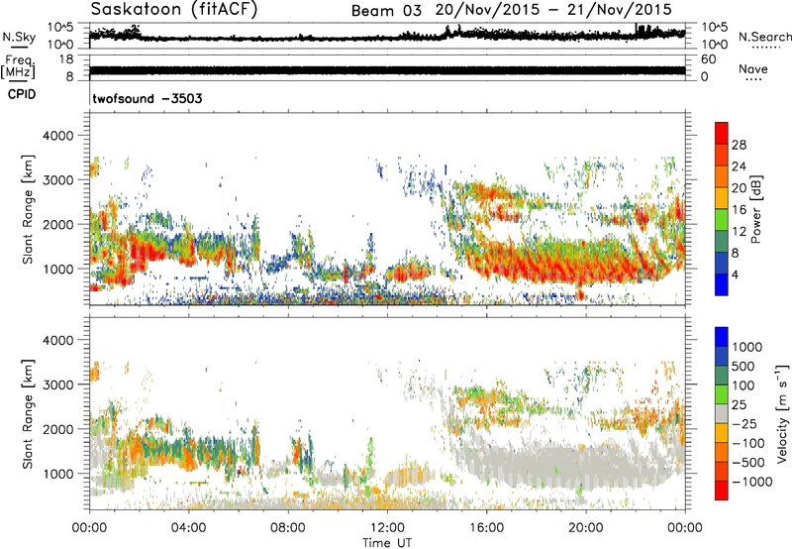Select the 'N.Sky' legend label

(19, 38)
